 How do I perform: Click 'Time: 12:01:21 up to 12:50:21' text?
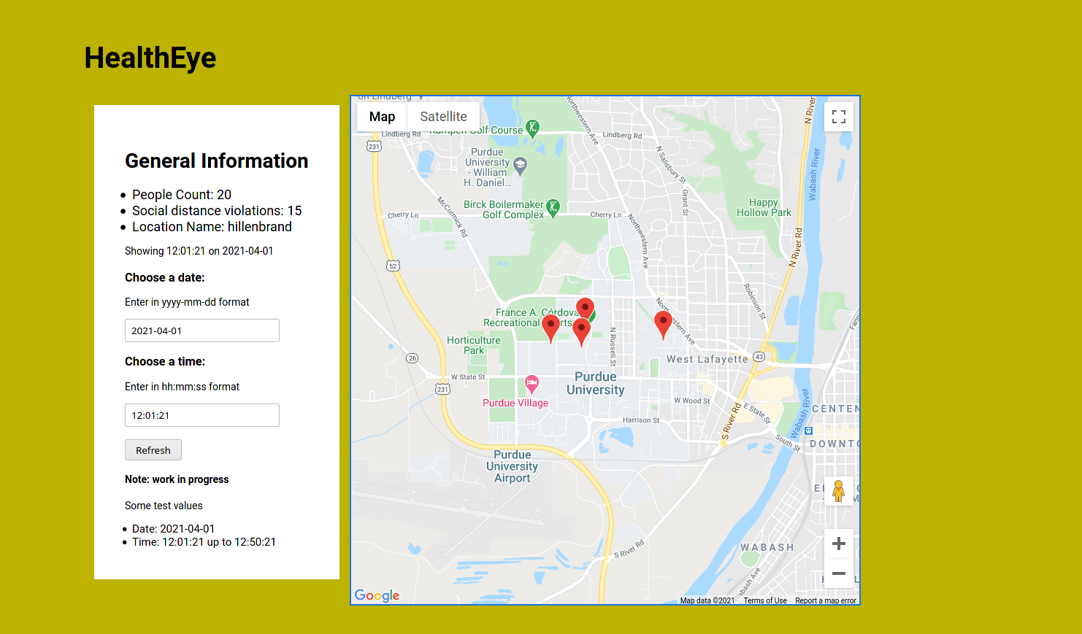tap(204, 542)
